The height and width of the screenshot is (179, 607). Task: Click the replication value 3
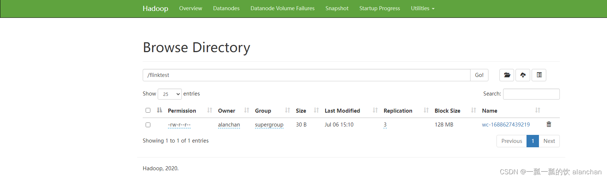[385, 125]
